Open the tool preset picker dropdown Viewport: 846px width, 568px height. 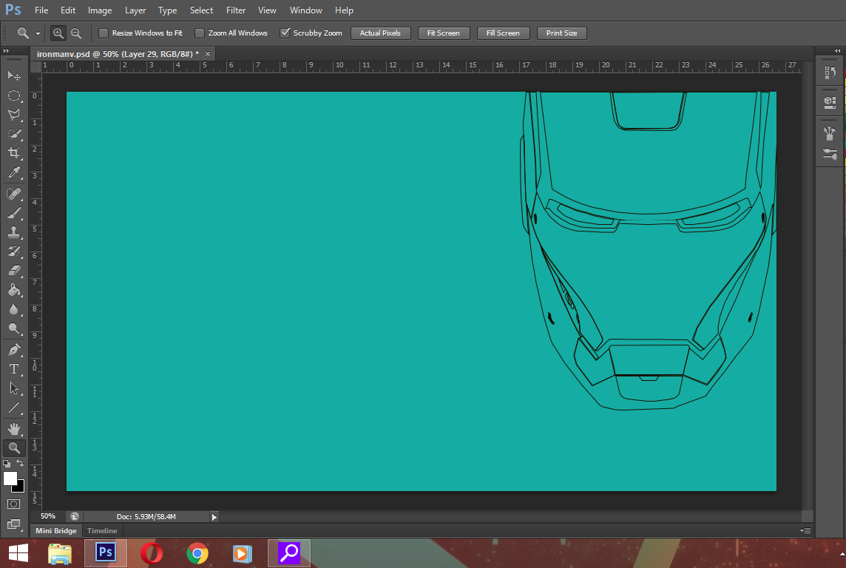[x=38, y=33]
